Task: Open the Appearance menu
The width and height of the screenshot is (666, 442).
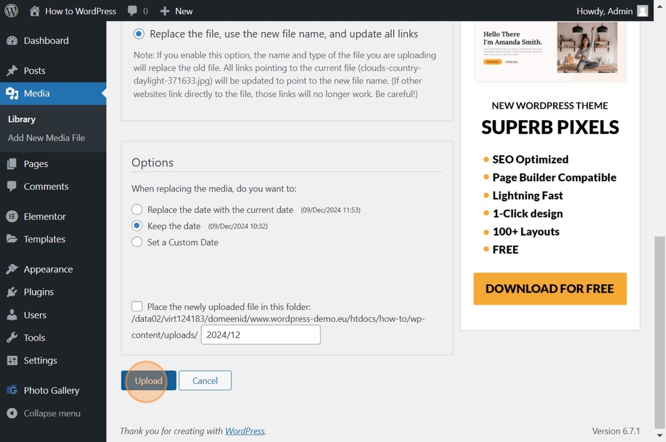Action: click(x=48, y=269)
